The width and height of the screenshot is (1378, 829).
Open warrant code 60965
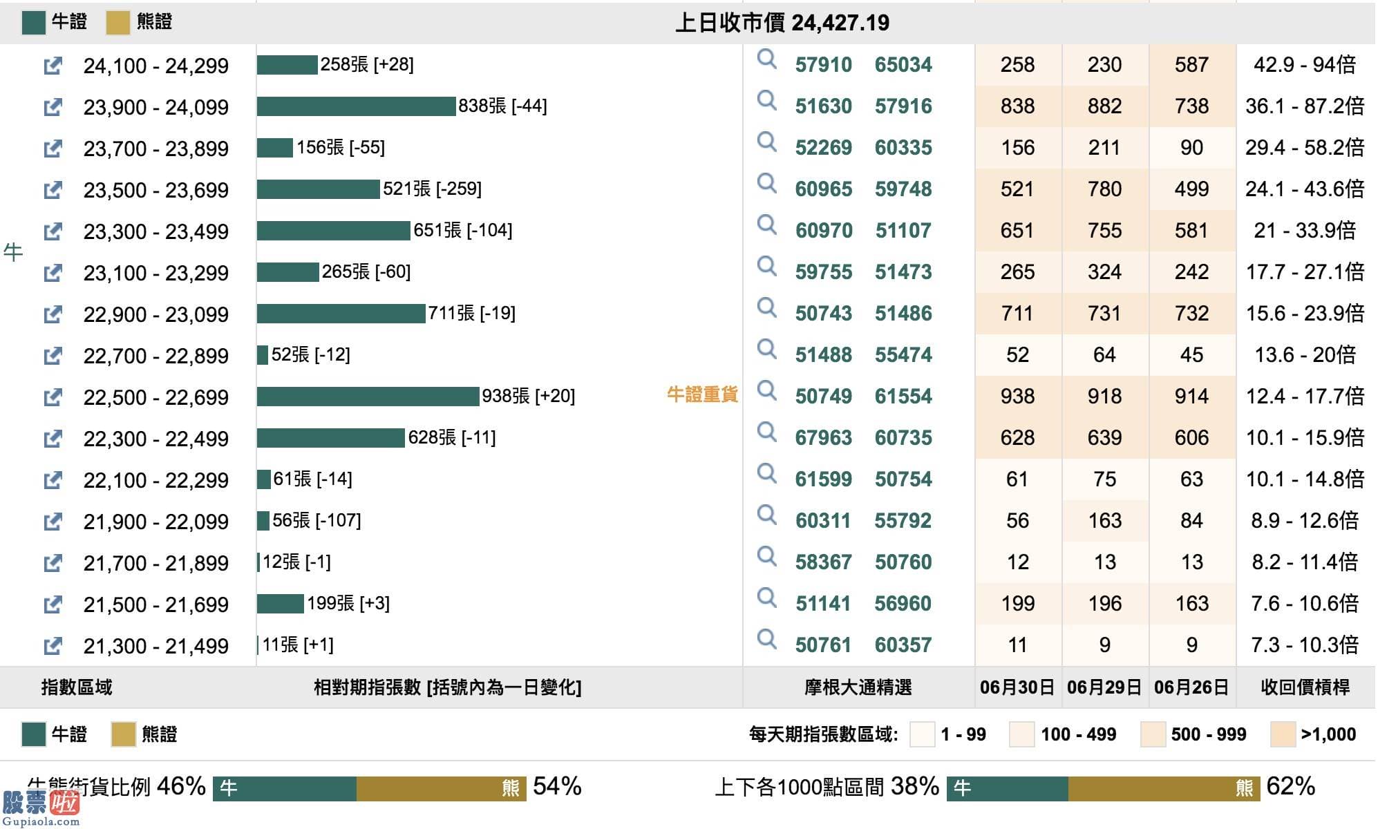click(823, 189)
